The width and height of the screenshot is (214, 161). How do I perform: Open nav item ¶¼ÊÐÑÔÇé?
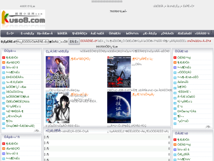pyautogui.click(x=80, y=33)
